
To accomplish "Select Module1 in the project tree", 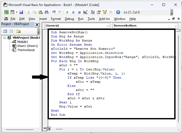I will pyautogui.click(x=22, y=42).
